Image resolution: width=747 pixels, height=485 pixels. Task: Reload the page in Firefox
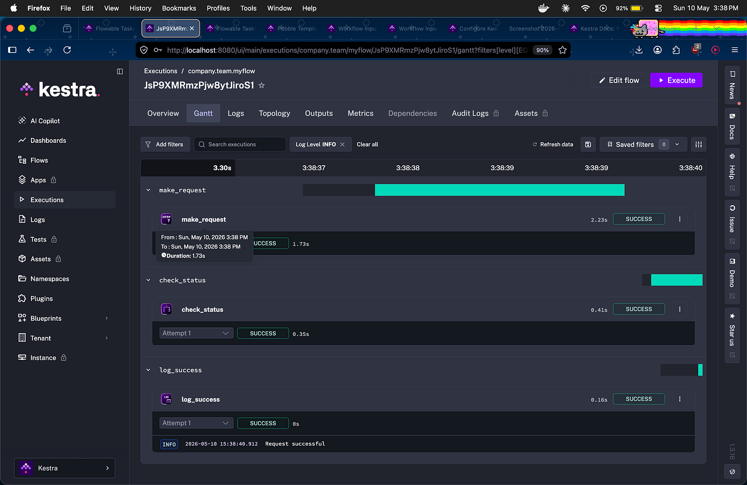(67, 50)
